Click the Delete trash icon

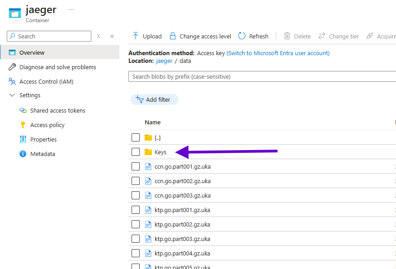(287, 36)
